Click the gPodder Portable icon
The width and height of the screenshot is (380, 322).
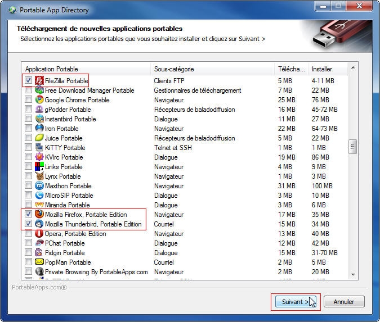(39, 110)
